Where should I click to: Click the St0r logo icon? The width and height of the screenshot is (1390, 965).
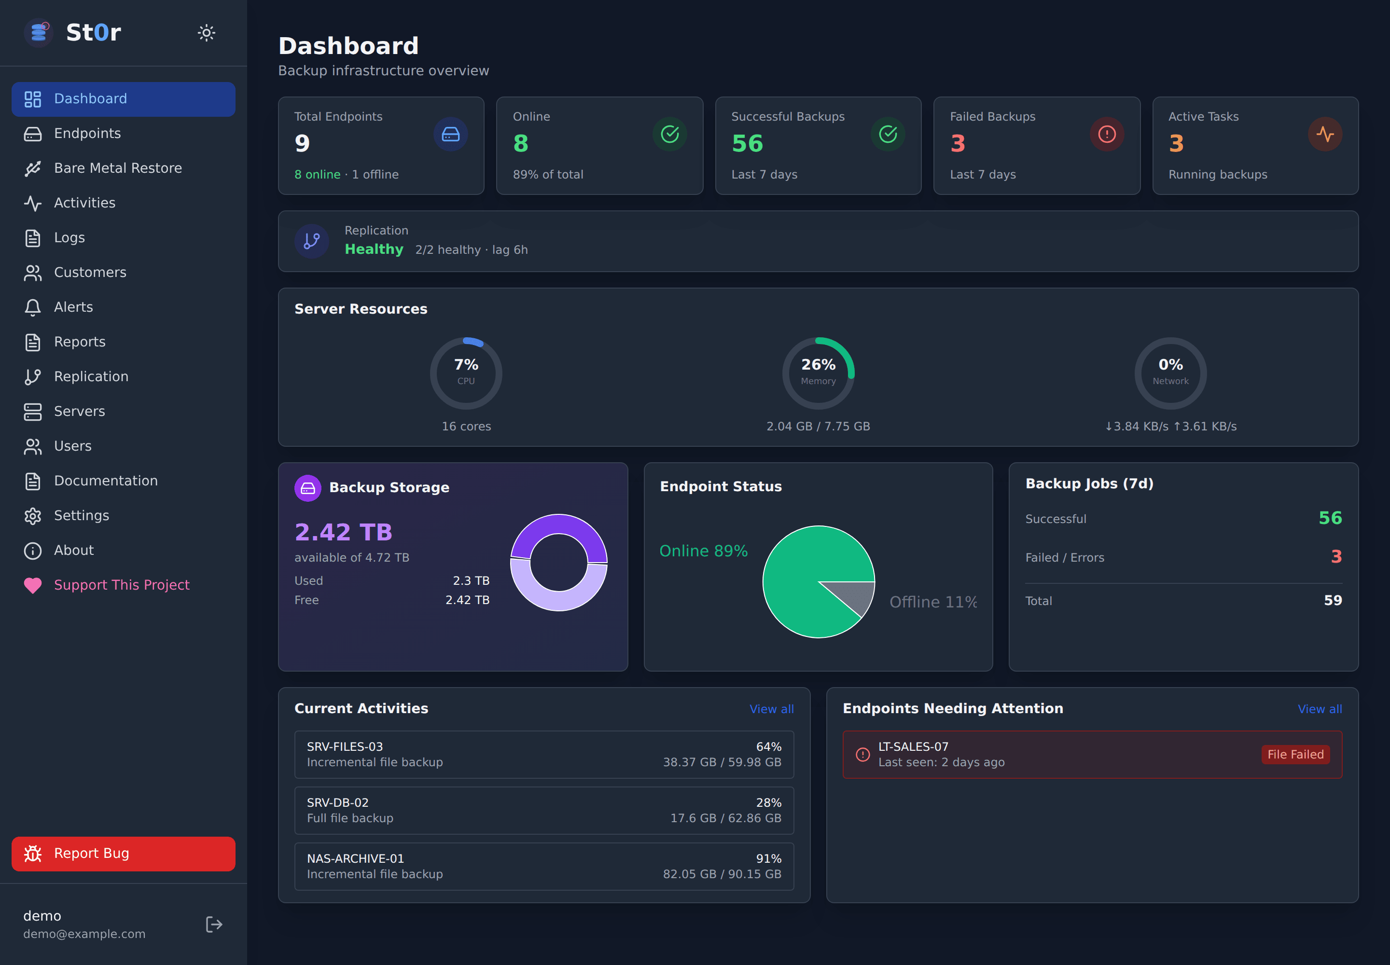pyautogui.click(x=39, y=33)
